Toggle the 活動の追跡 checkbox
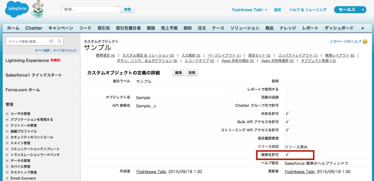Image resolution: width=374 pixels, height=181 pixels. pos(287,97)
